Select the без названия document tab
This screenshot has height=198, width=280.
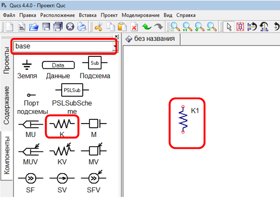pyautogui.click(x=151, y=39)
